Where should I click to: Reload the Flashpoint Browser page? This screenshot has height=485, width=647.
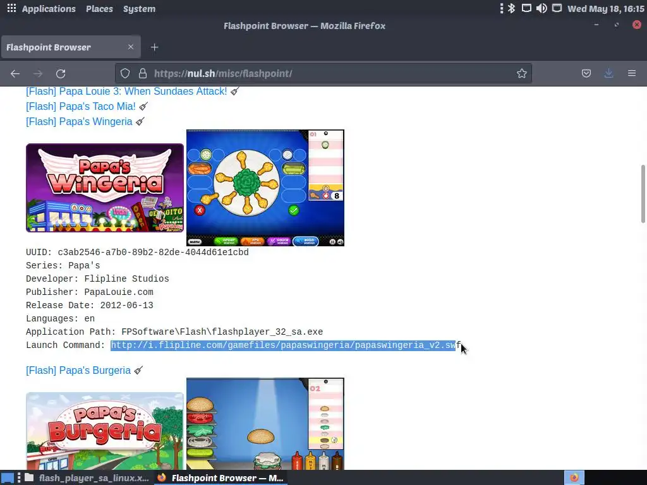61,73
